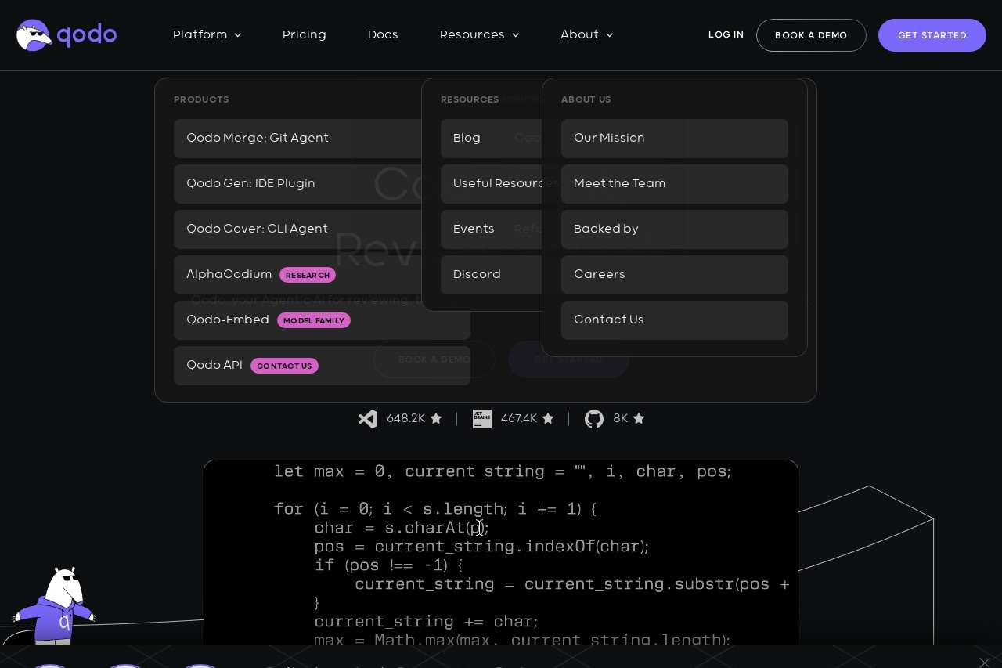Click the GitHub octocat icon
This screenshot has height=668, width=1002.
pyautogui.click(x=594, y=419)
